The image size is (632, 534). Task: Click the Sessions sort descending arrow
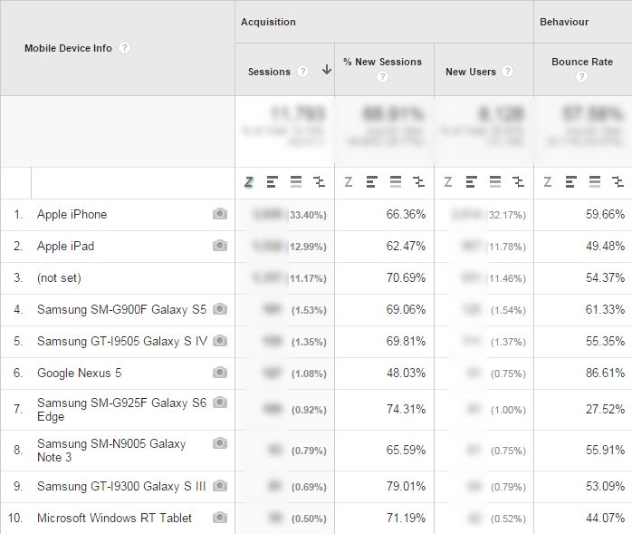click(327, 70)
